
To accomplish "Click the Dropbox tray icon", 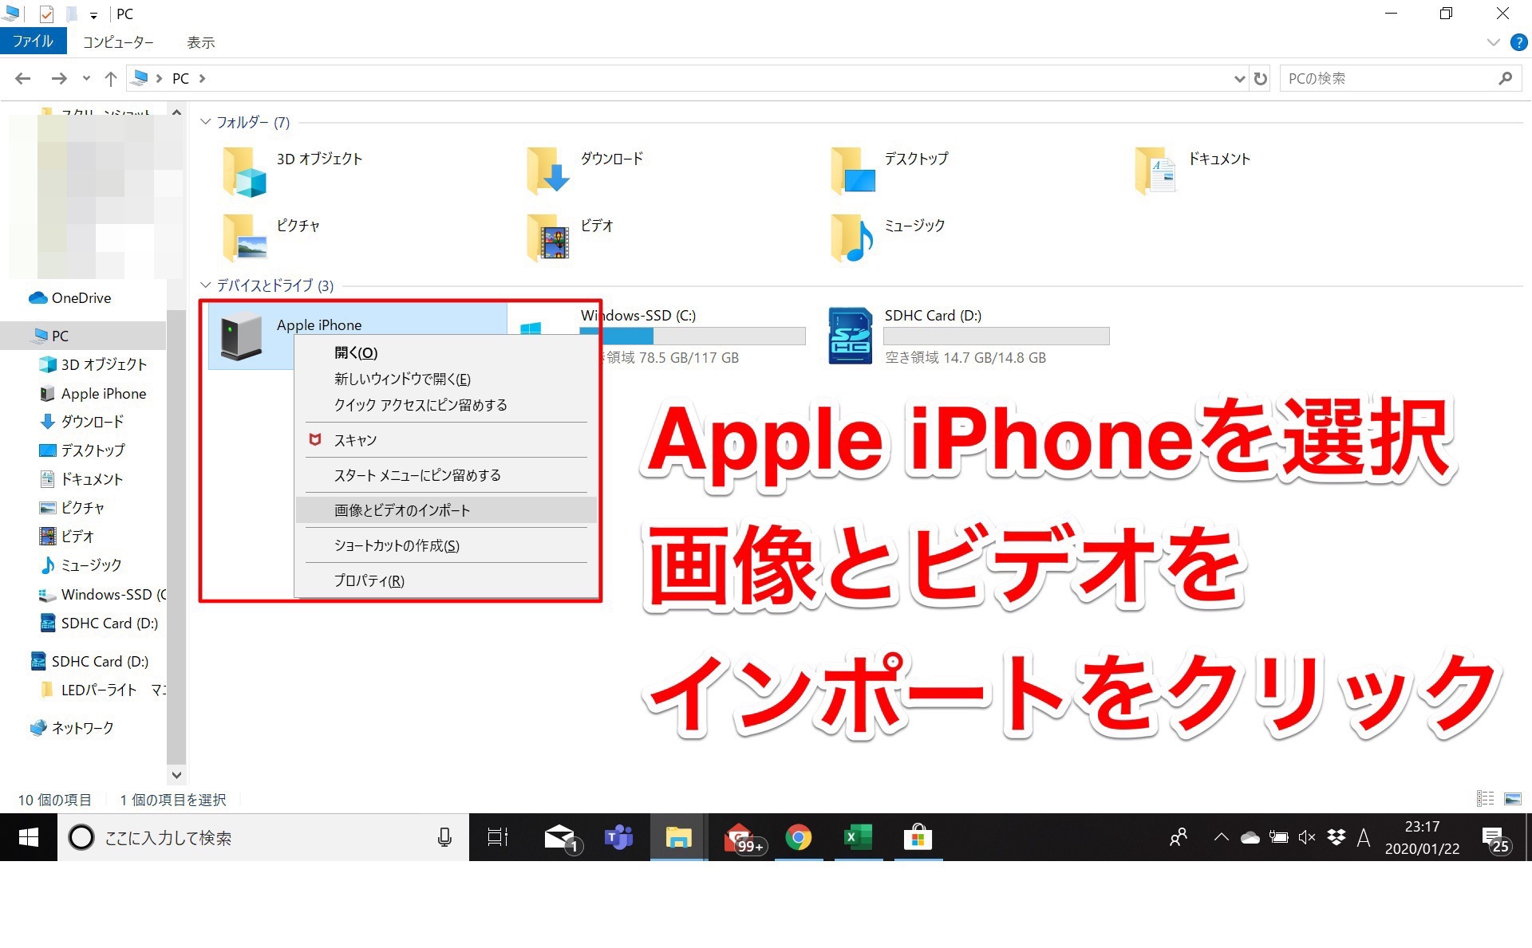I will (x=1336, y=837).
